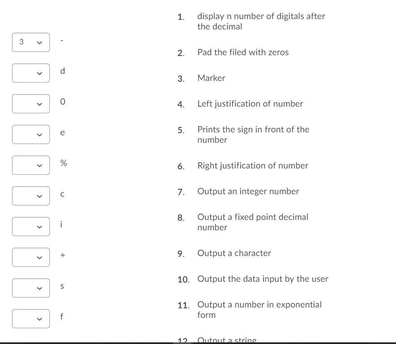Select Output a number in exponential form
The height and width of the screenshot is (344, 396).
tap(260, 309)
